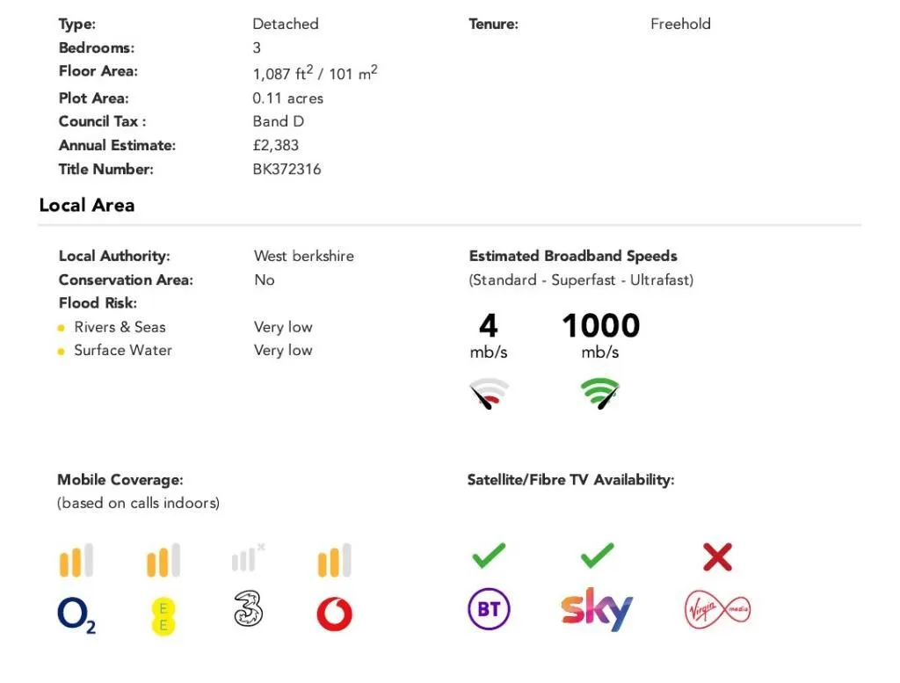Click the O2 network logo
Viewport: 900px width, 683px height.
[x=76, y=614]
